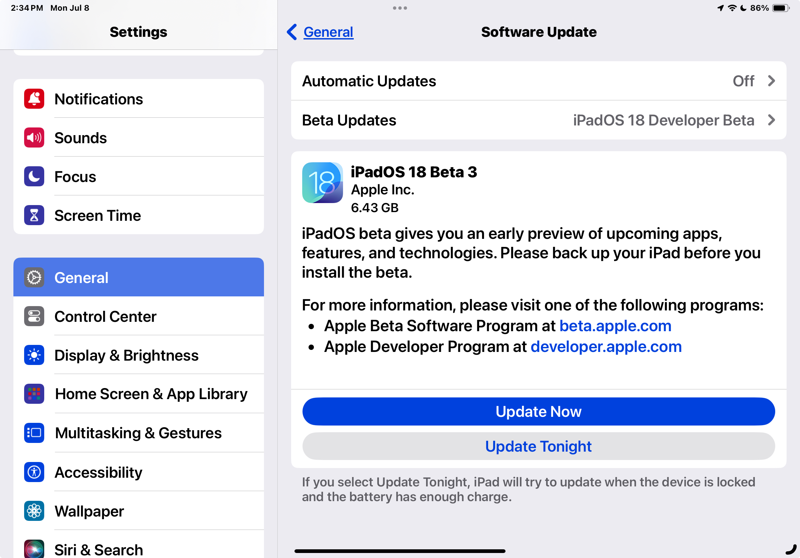
Task: Open the beta.apple.com link
Action: pos(615,325)
